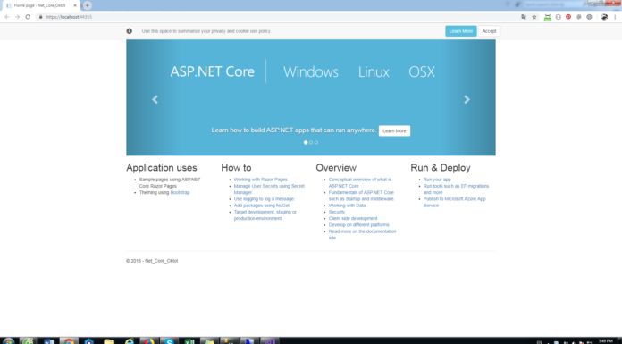Open 'Manage User Secrets using Secret Manager' link
The height and width of the screenshot is (344, 622).
(269, 189)
